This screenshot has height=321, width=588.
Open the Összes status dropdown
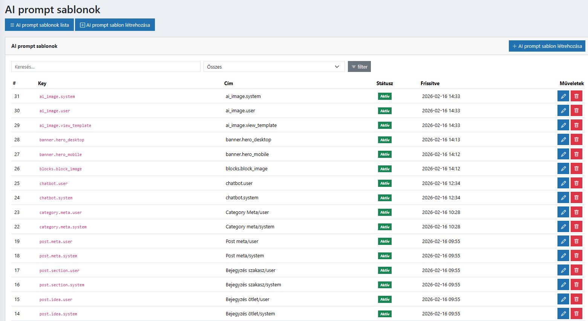274,67
